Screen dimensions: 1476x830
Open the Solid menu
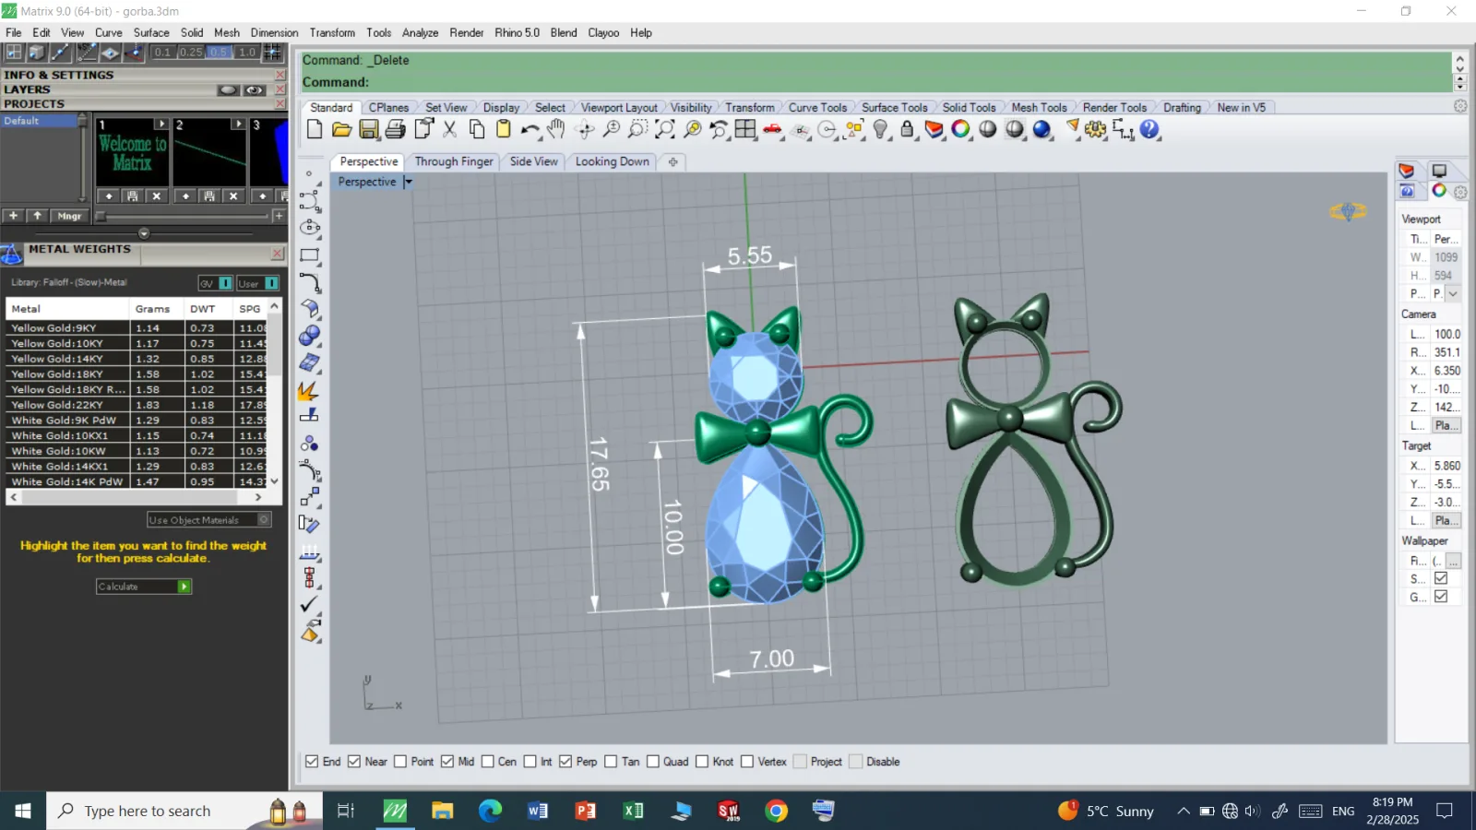192,32
